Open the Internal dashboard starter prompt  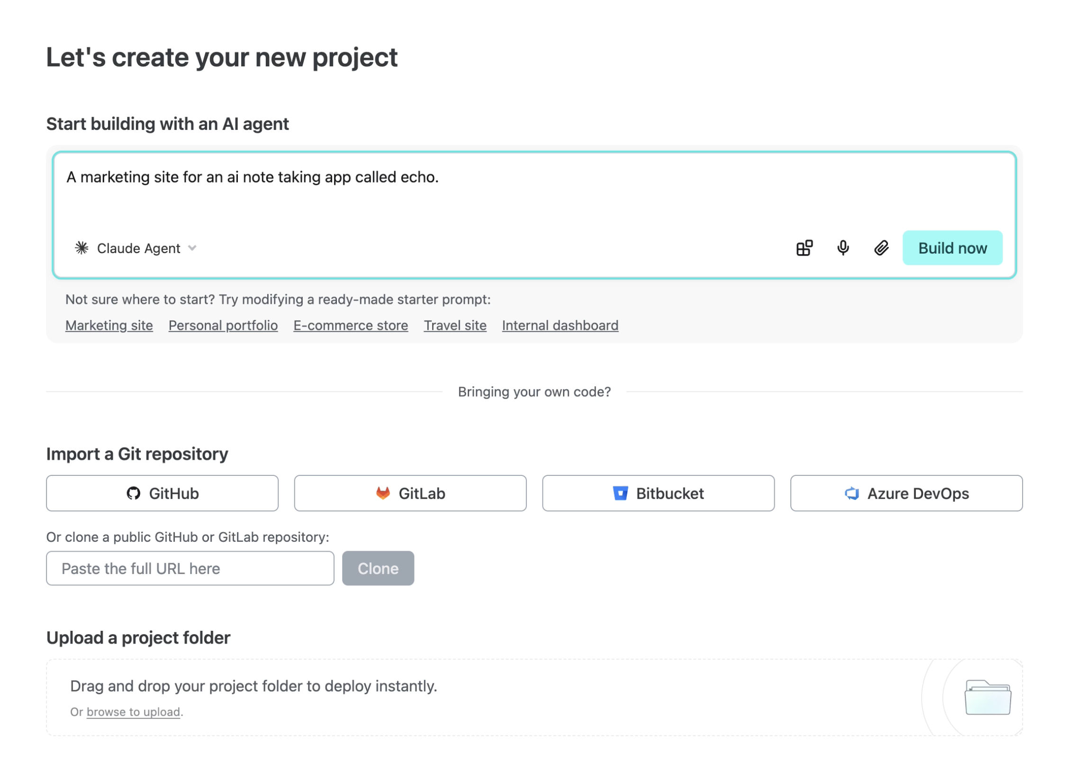560,325
